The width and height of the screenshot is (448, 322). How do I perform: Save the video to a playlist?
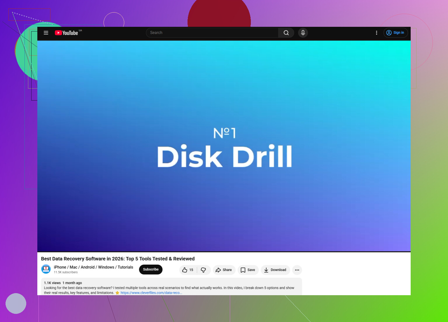248,270
